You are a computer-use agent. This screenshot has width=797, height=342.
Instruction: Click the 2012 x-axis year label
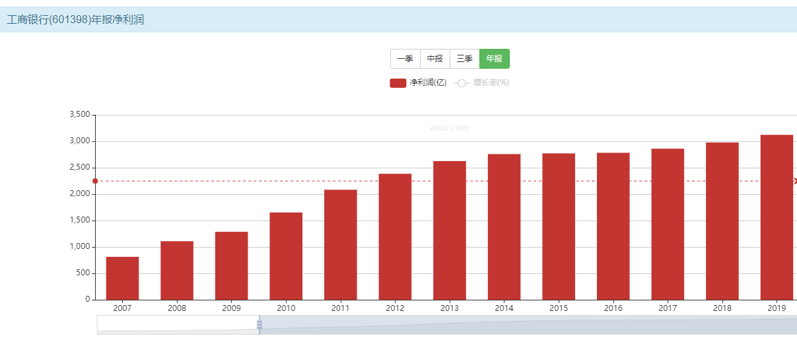pos(395,308)
